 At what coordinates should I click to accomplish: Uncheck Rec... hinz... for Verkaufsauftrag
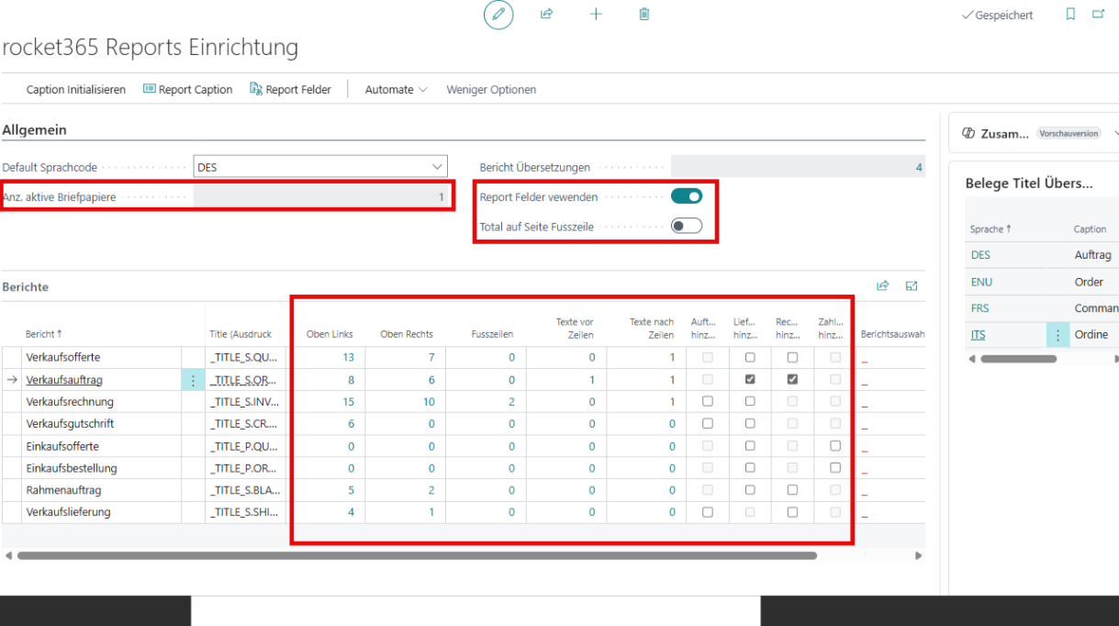click(792, 379)
